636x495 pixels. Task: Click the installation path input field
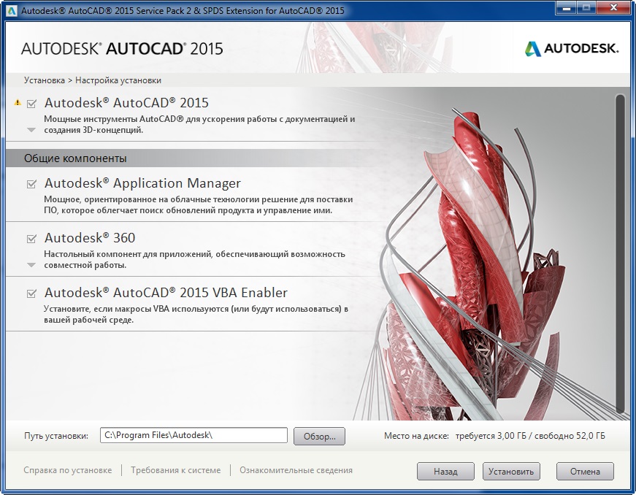(194, 435)
